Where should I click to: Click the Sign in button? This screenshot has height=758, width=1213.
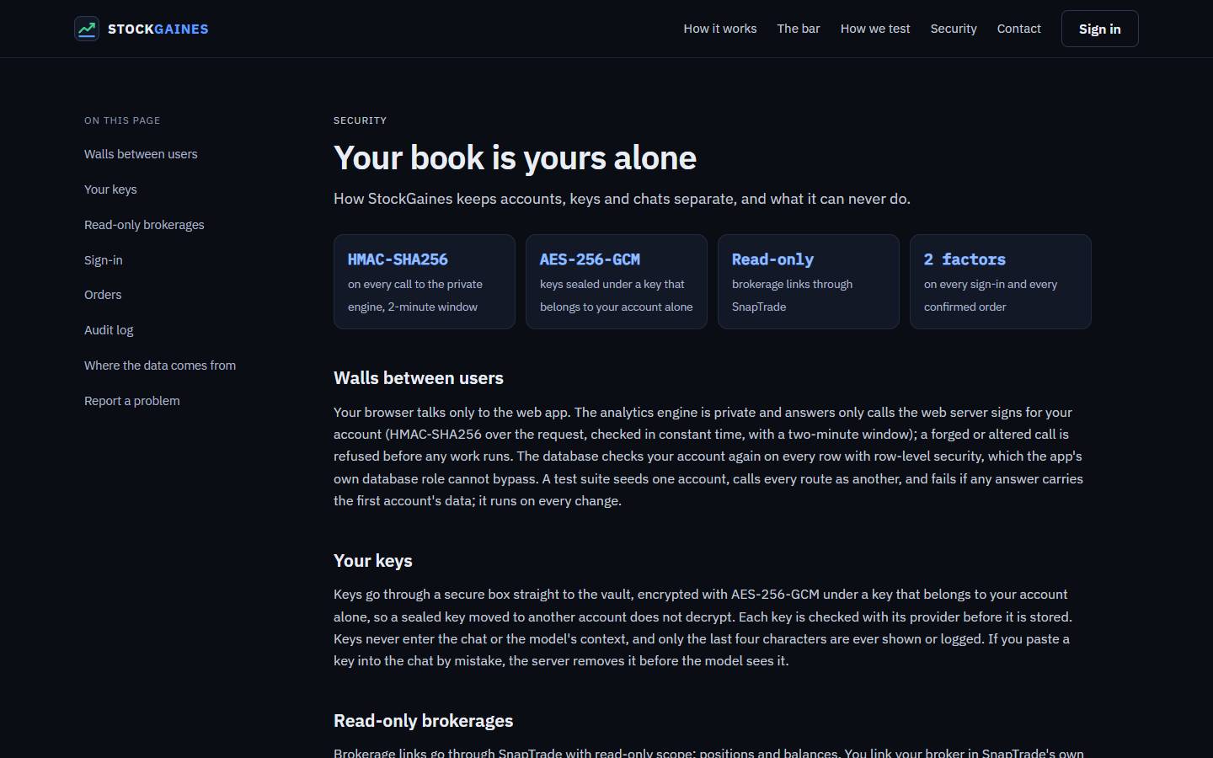(x=1100, y=29)
